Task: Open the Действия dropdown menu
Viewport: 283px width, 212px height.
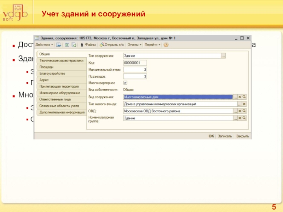Action: click(x=44, y=45)
